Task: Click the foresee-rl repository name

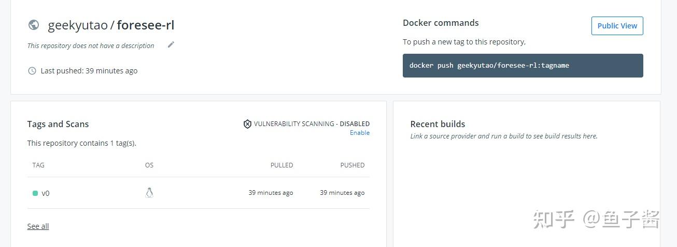Action: coord(146,25)
